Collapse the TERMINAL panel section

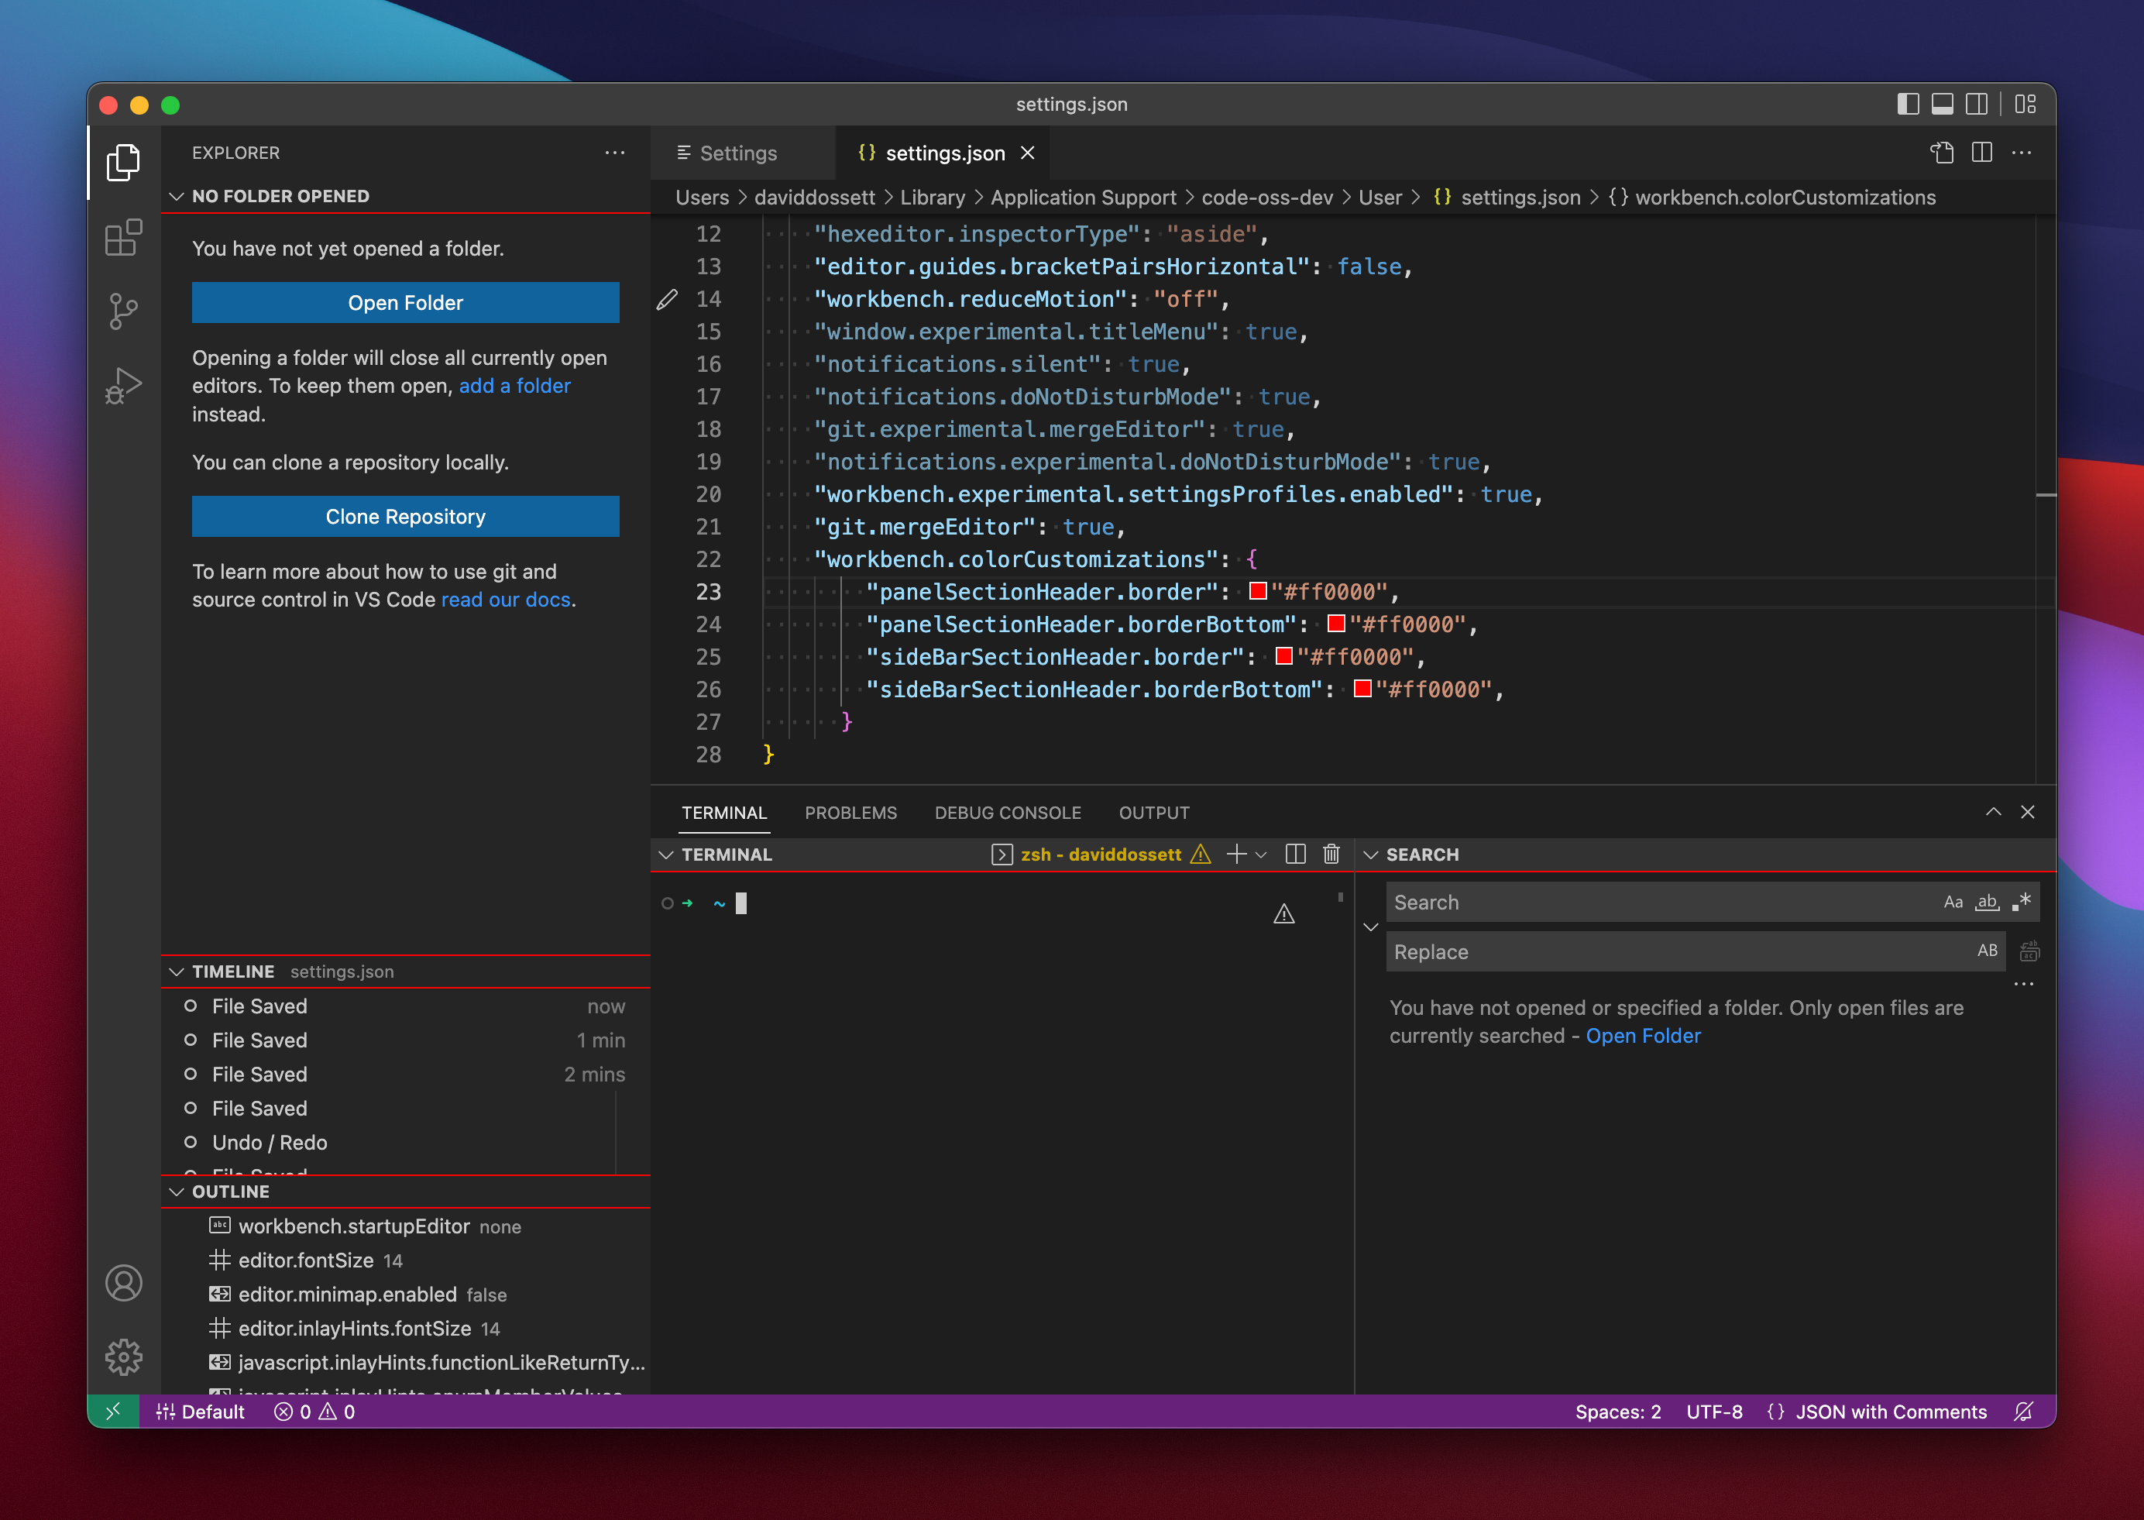click(x=666, y=855)
